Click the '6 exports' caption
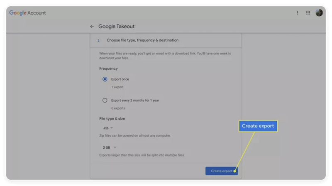The height and width of the screenshot is (186, 332). click(x=118, y=108)
